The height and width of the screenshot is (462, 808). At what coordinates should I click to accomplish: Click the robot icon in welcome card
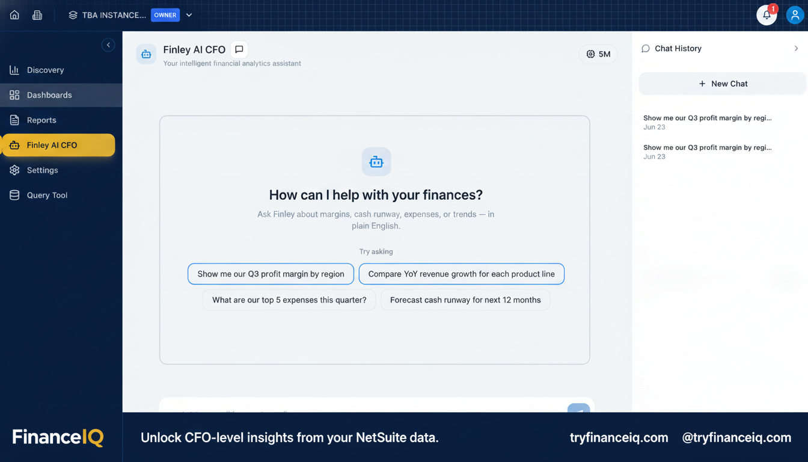pyautogui.click(x=376, y=162)
